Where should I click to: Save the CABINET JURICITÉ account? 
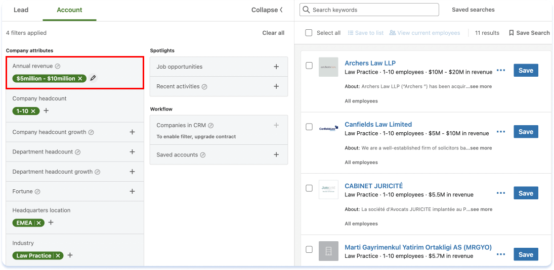click(x=526, y=193)
